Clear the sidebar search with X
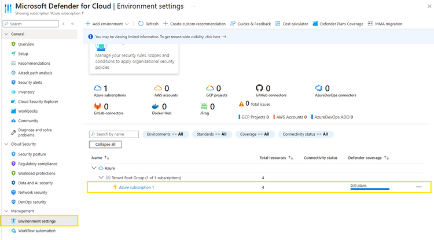The width and height of the screenshot is (434, 240). [64, 24]
